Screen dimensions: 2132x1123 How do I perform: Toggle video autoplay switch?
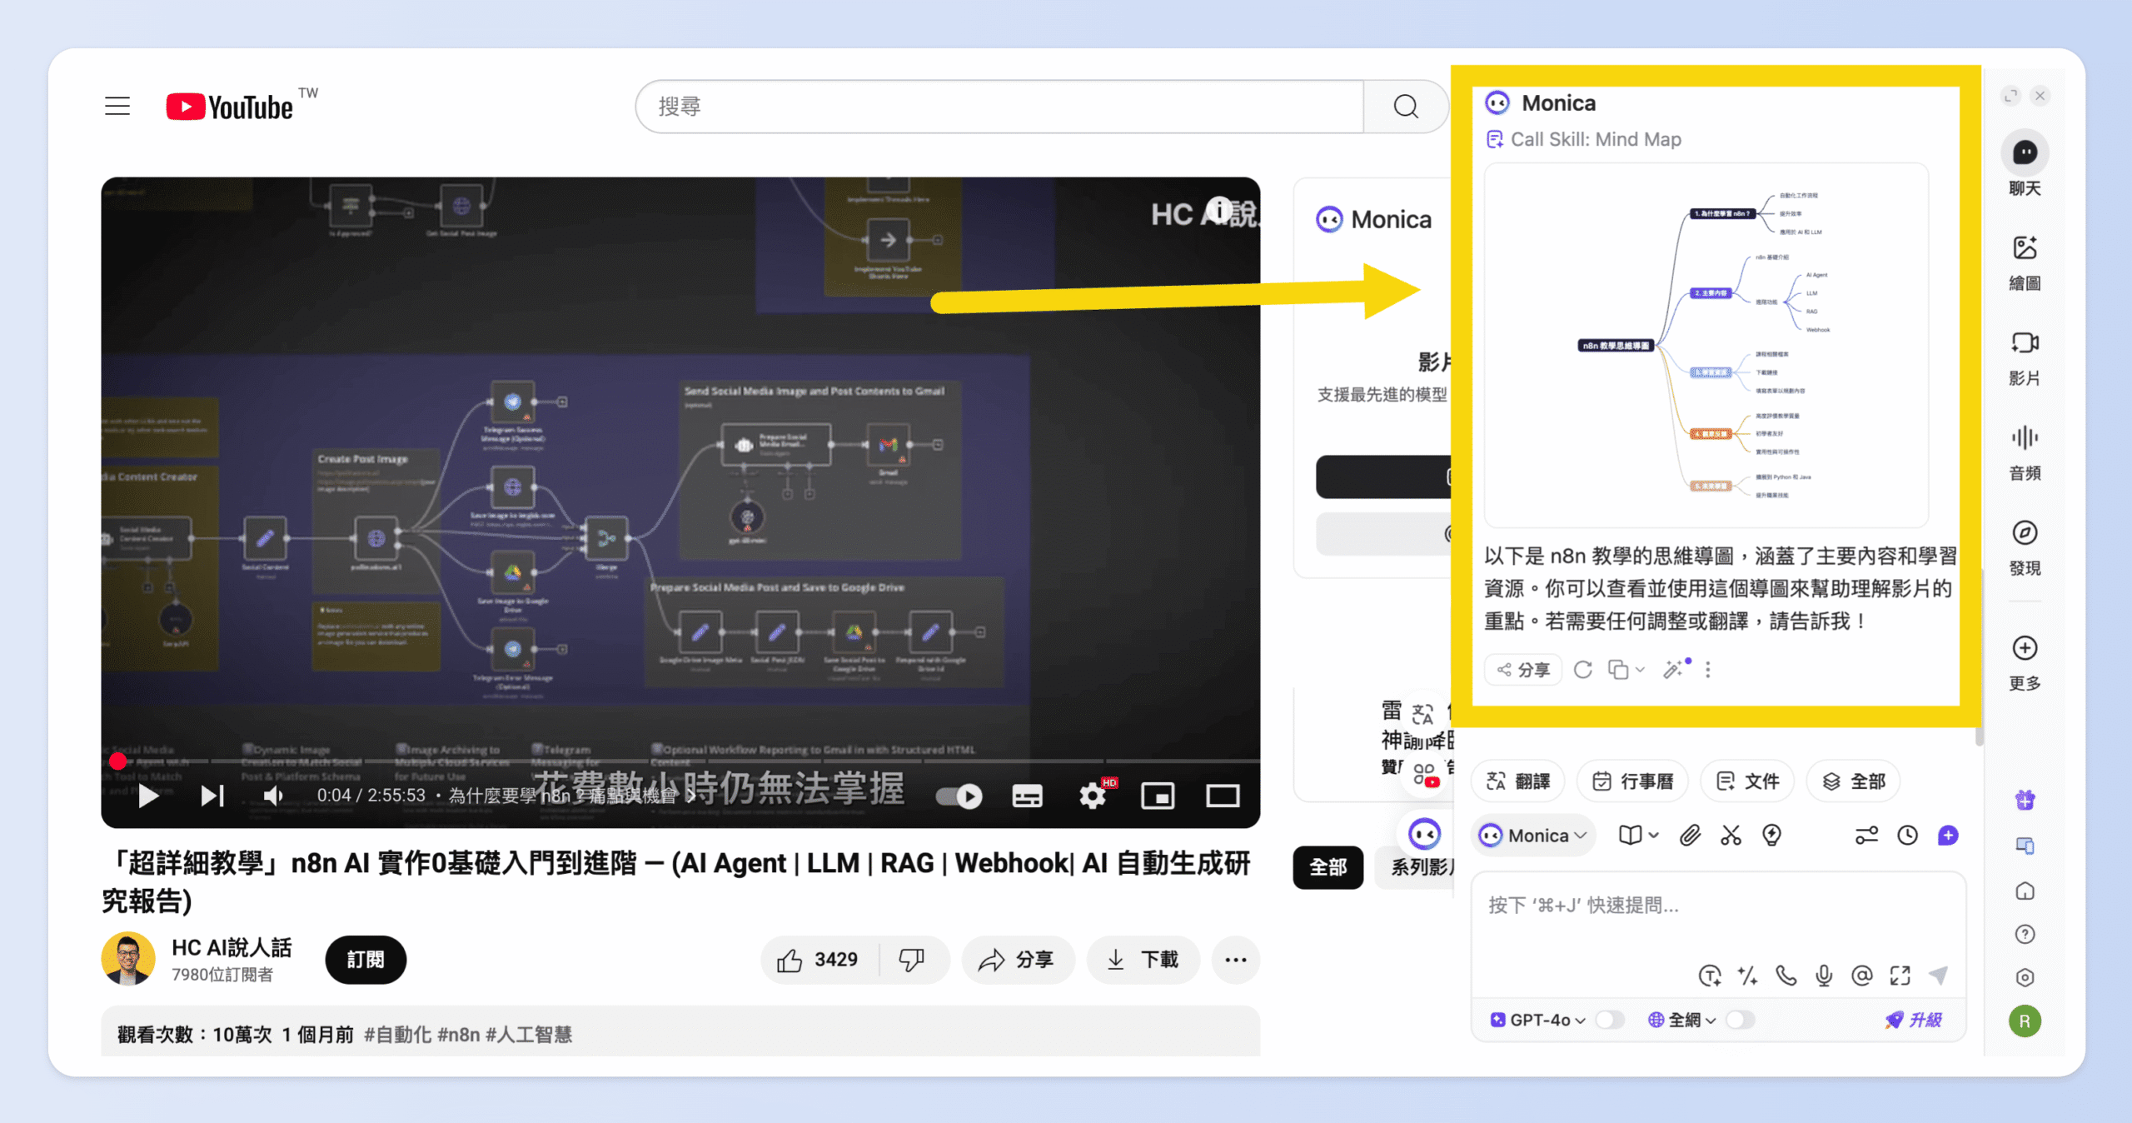[x=959, y=796]
